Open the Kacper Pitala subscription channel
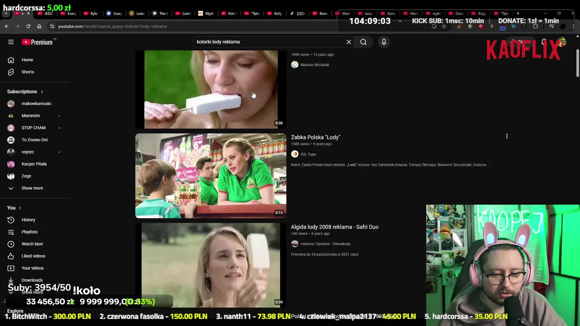Viewport: 580px width, 326px height. (x=34, y=164)
